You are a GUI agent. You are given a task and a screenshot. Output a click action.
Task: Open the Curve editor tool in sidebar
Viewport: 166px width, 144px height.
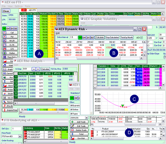8,73
